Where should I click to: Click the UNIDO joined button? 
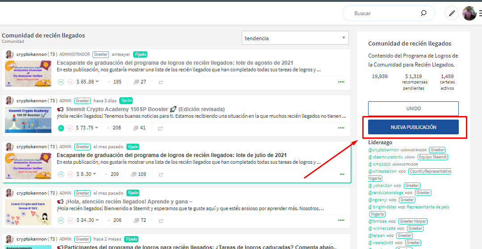click(414, 109)
